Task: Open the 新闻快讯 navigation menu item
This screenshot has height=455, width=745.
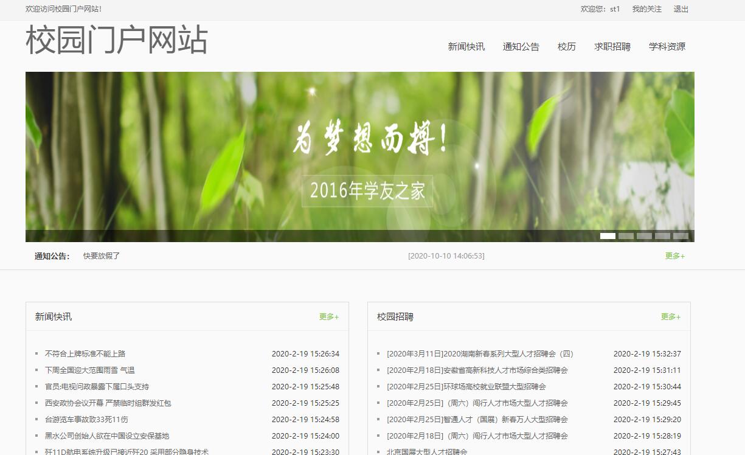Action: [466, 47]
